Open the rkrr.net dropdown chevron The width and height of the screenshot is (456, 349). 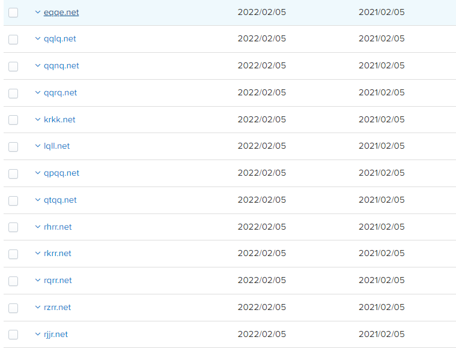[37, 253]
